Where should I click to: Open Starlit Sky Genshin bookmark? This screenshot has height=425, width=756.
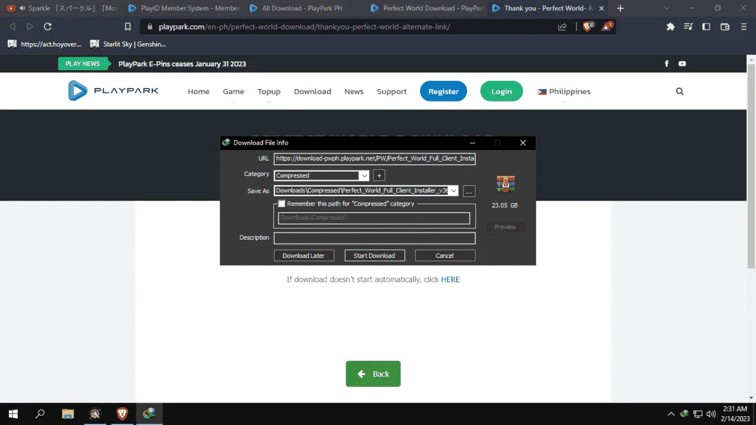128,44
